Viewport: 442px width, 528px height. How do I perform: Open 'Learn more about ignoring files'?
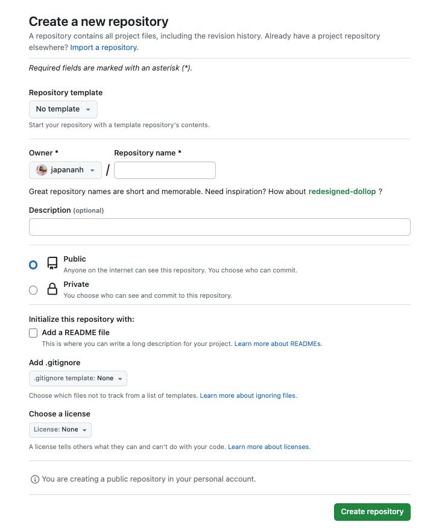249,395
